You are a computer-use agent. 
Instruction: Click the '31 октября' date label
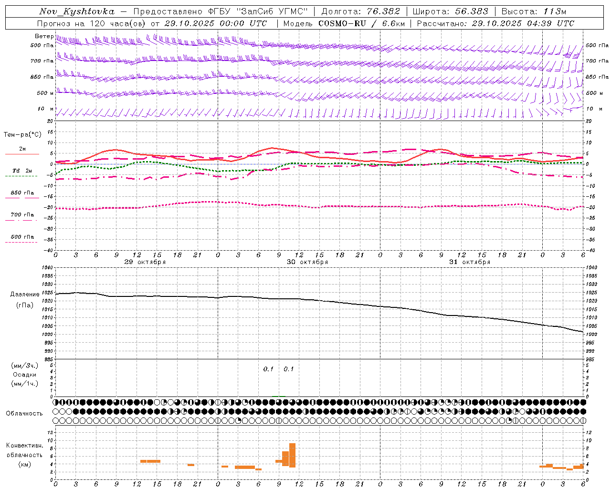(470, 262)
